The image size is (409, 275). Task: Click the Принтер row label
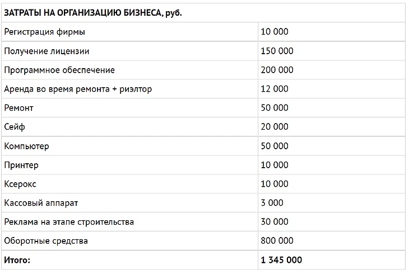pyautogui.click(x=21, y=165)
